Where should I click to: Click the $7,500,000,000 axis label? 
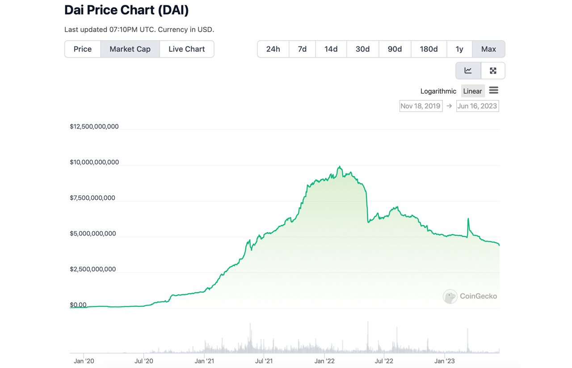click(93, 198)
